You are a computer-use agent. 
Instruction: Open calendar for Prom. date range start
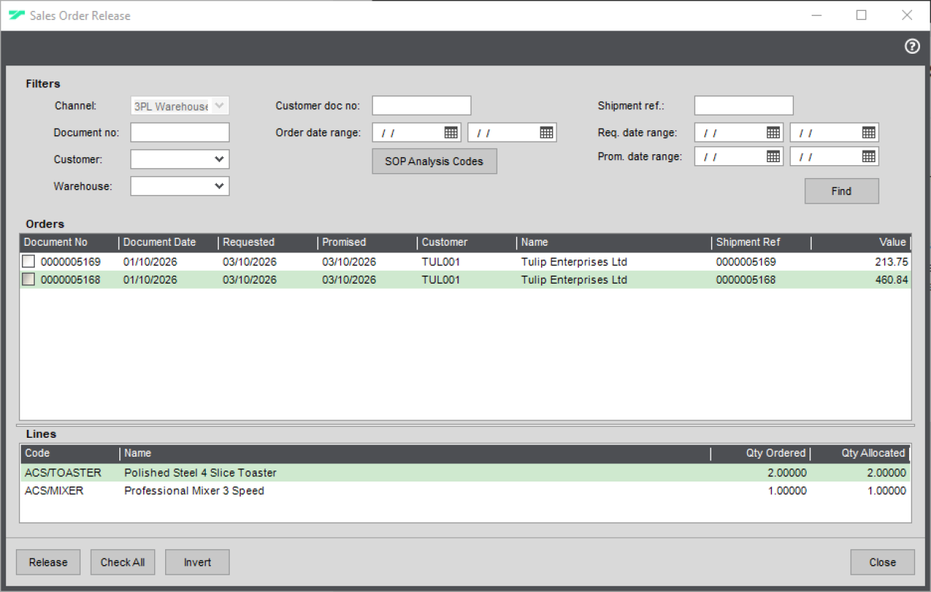773,156
